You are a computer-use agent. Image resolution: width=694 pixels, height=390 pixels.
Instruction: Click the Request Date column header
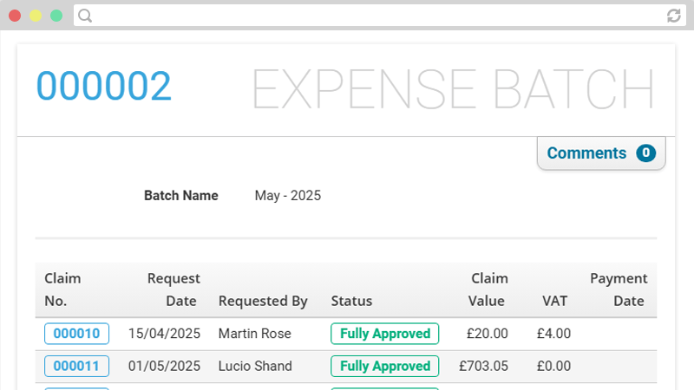[x=173, y=289]
